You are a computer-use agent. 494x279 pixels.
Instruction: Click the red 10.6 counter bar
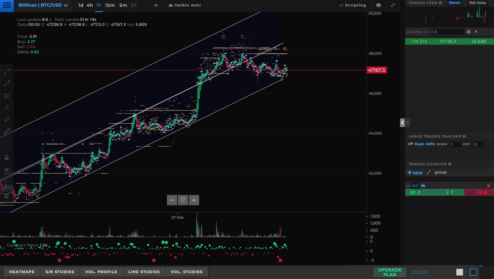pyautogui.click(x=479, y=192)
